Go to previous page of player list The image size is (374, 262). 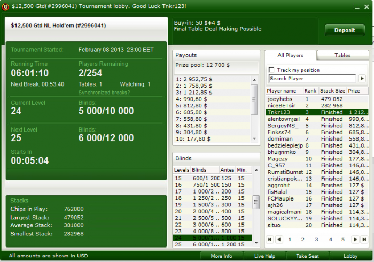[x=279, y=240]
